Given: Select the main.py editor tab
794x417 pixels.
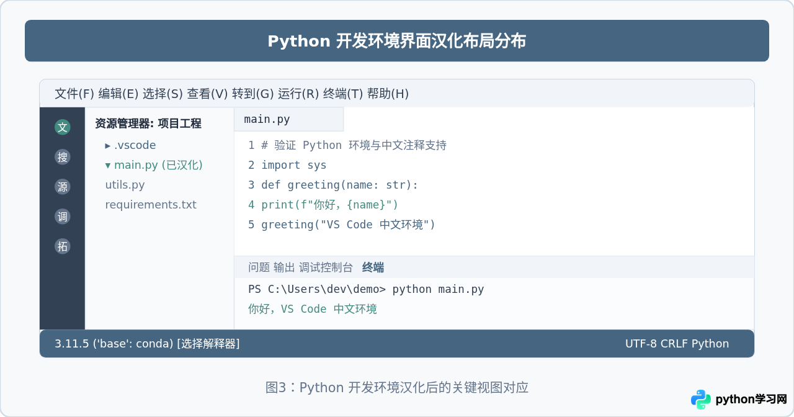Looking at the screenshot, I should 288,119.
